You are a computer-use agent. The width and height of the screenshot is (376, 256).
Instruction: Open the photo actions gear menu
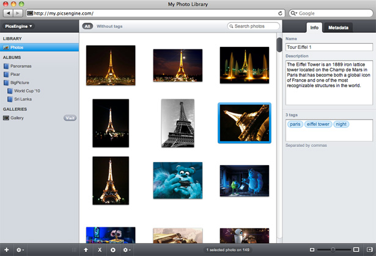[127, 250]
